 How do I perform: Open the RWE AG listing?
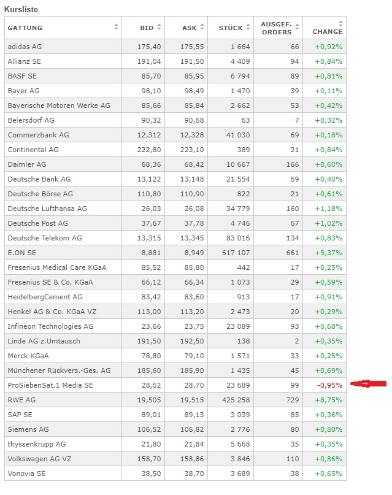pos(21,400)
